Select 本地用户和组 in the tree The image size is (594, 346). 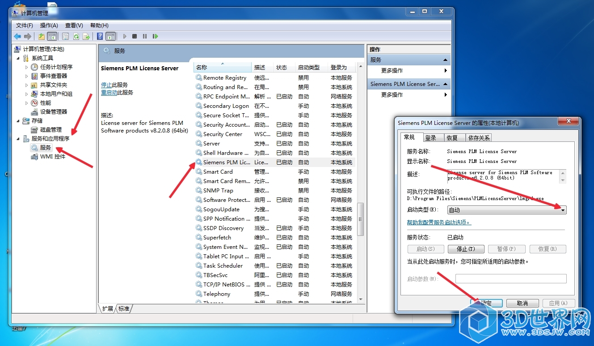coord(56,94)
